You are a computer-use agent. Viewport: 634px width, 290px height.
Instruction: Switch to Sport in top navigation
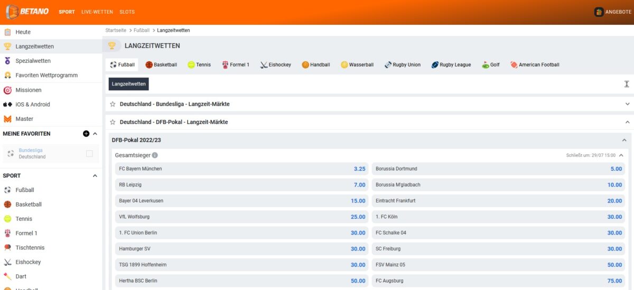[x=67, y=12]
